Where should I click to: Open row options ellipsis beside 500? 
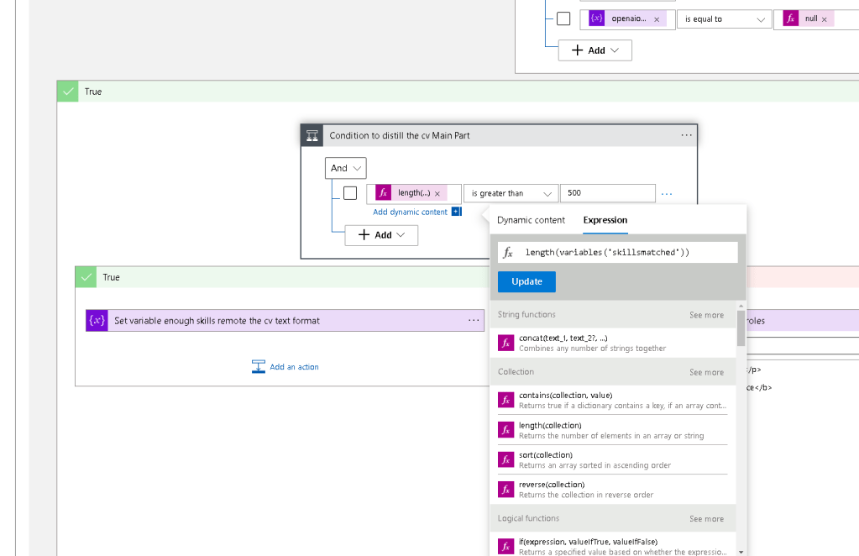667,193
